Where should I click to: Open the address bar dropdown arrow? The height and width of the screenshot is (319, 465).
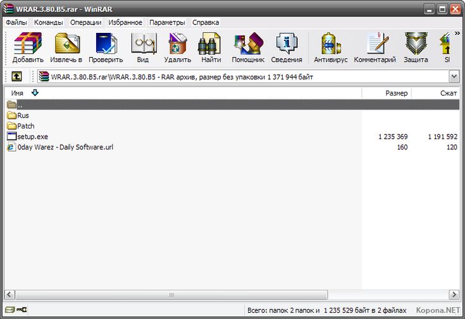point(454,77)
